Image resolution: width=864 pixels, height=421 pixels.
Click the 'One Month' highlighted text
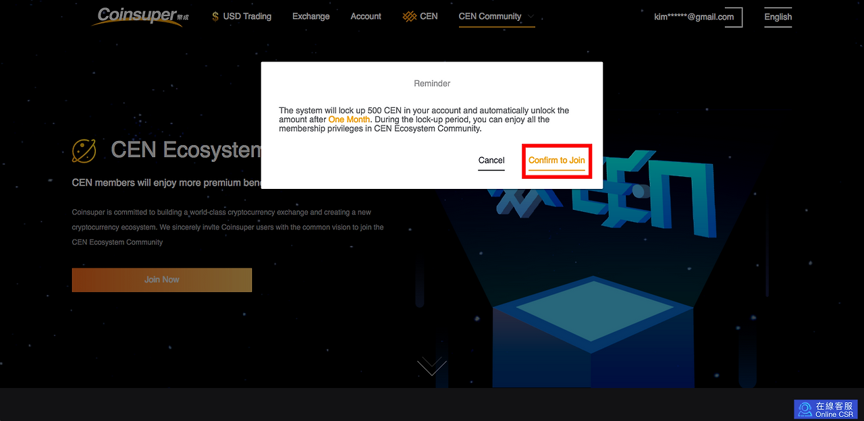click(x=349, y=119)
